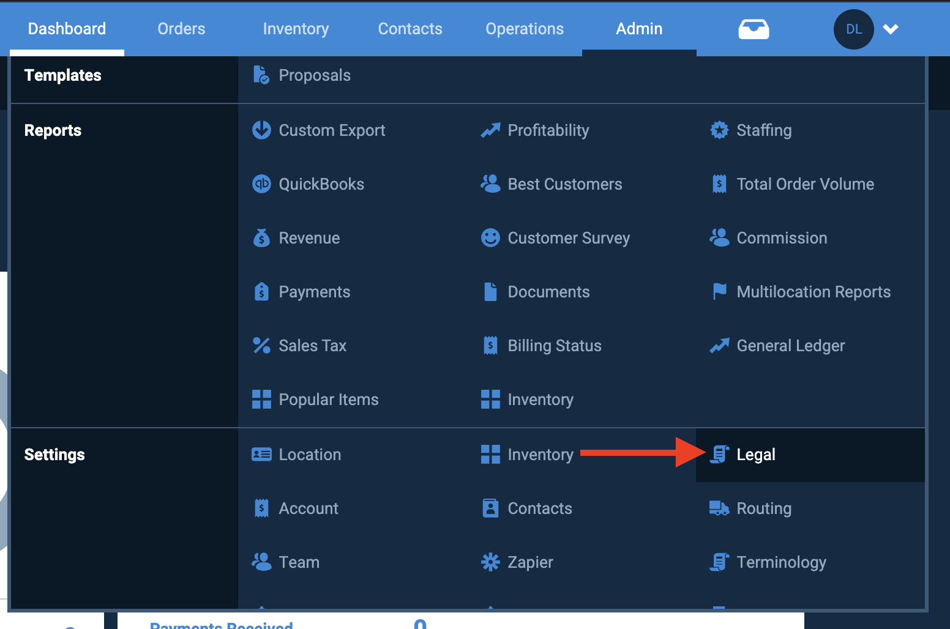Open the Sales Tax report

click(312, 346)
